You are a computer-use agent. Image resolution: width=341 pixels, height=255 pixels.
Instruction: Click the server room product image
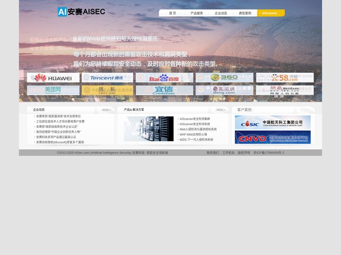pos(149,129)
